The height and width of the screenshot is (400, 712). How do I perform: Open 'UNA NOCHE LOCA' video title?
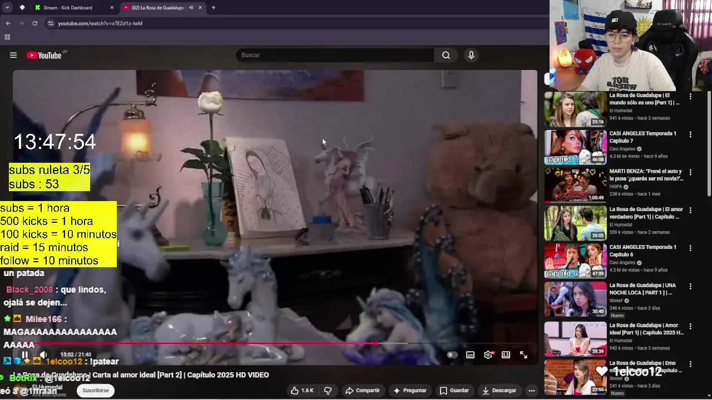[x=643, y=289]
